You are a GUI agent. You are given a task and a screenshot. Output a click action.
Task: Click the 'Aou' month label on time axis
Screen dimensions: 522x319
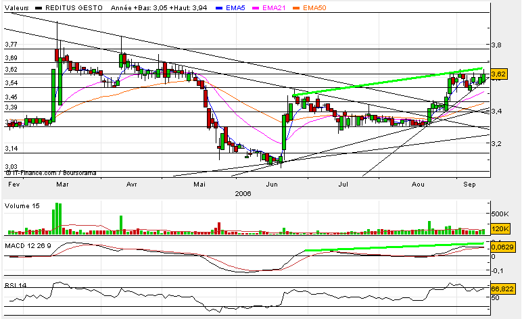[x=418, y=185]
